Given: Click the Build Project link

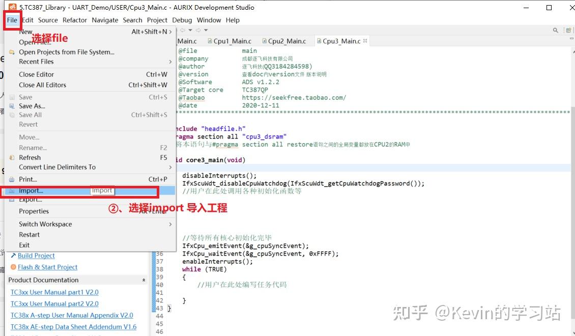Looking at the screenshot, I should (x=36, y=256).
